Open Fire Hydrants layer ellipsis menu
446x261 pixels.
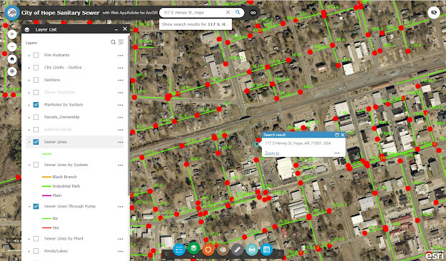coord(121,56)
